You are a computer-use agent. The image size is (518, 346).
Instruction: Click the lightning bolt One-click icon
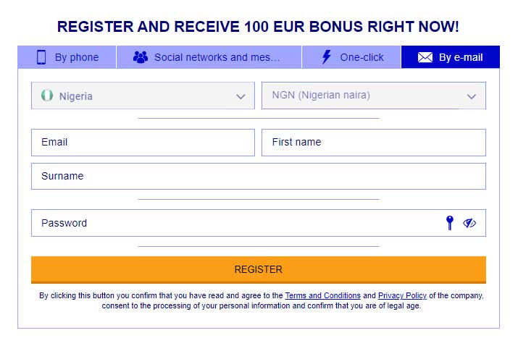pos(327,56)
